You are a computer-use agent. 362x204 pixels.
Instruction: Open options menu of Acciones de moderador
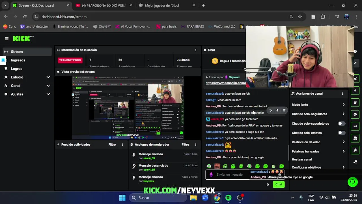pyautogui.click(x=195, y=144)
